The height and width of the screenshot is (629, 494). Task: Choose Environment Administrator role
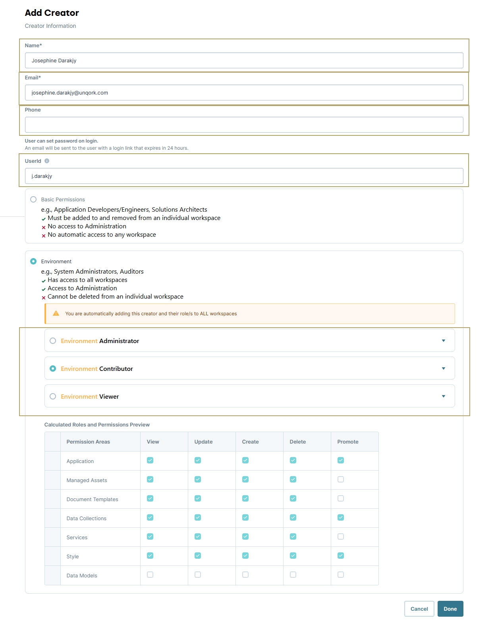[53, 341]
